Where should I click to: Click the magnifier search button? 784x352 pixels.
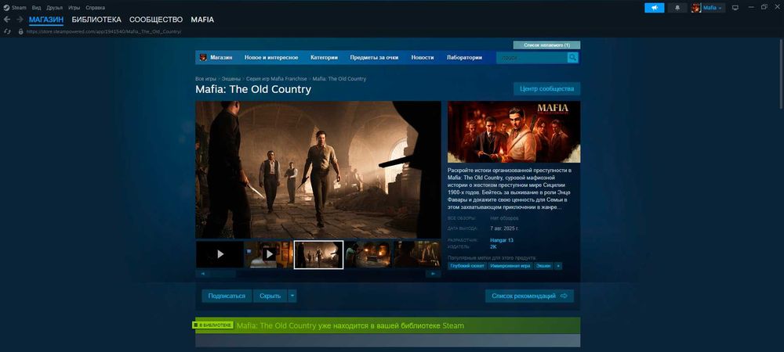(572, 58)
